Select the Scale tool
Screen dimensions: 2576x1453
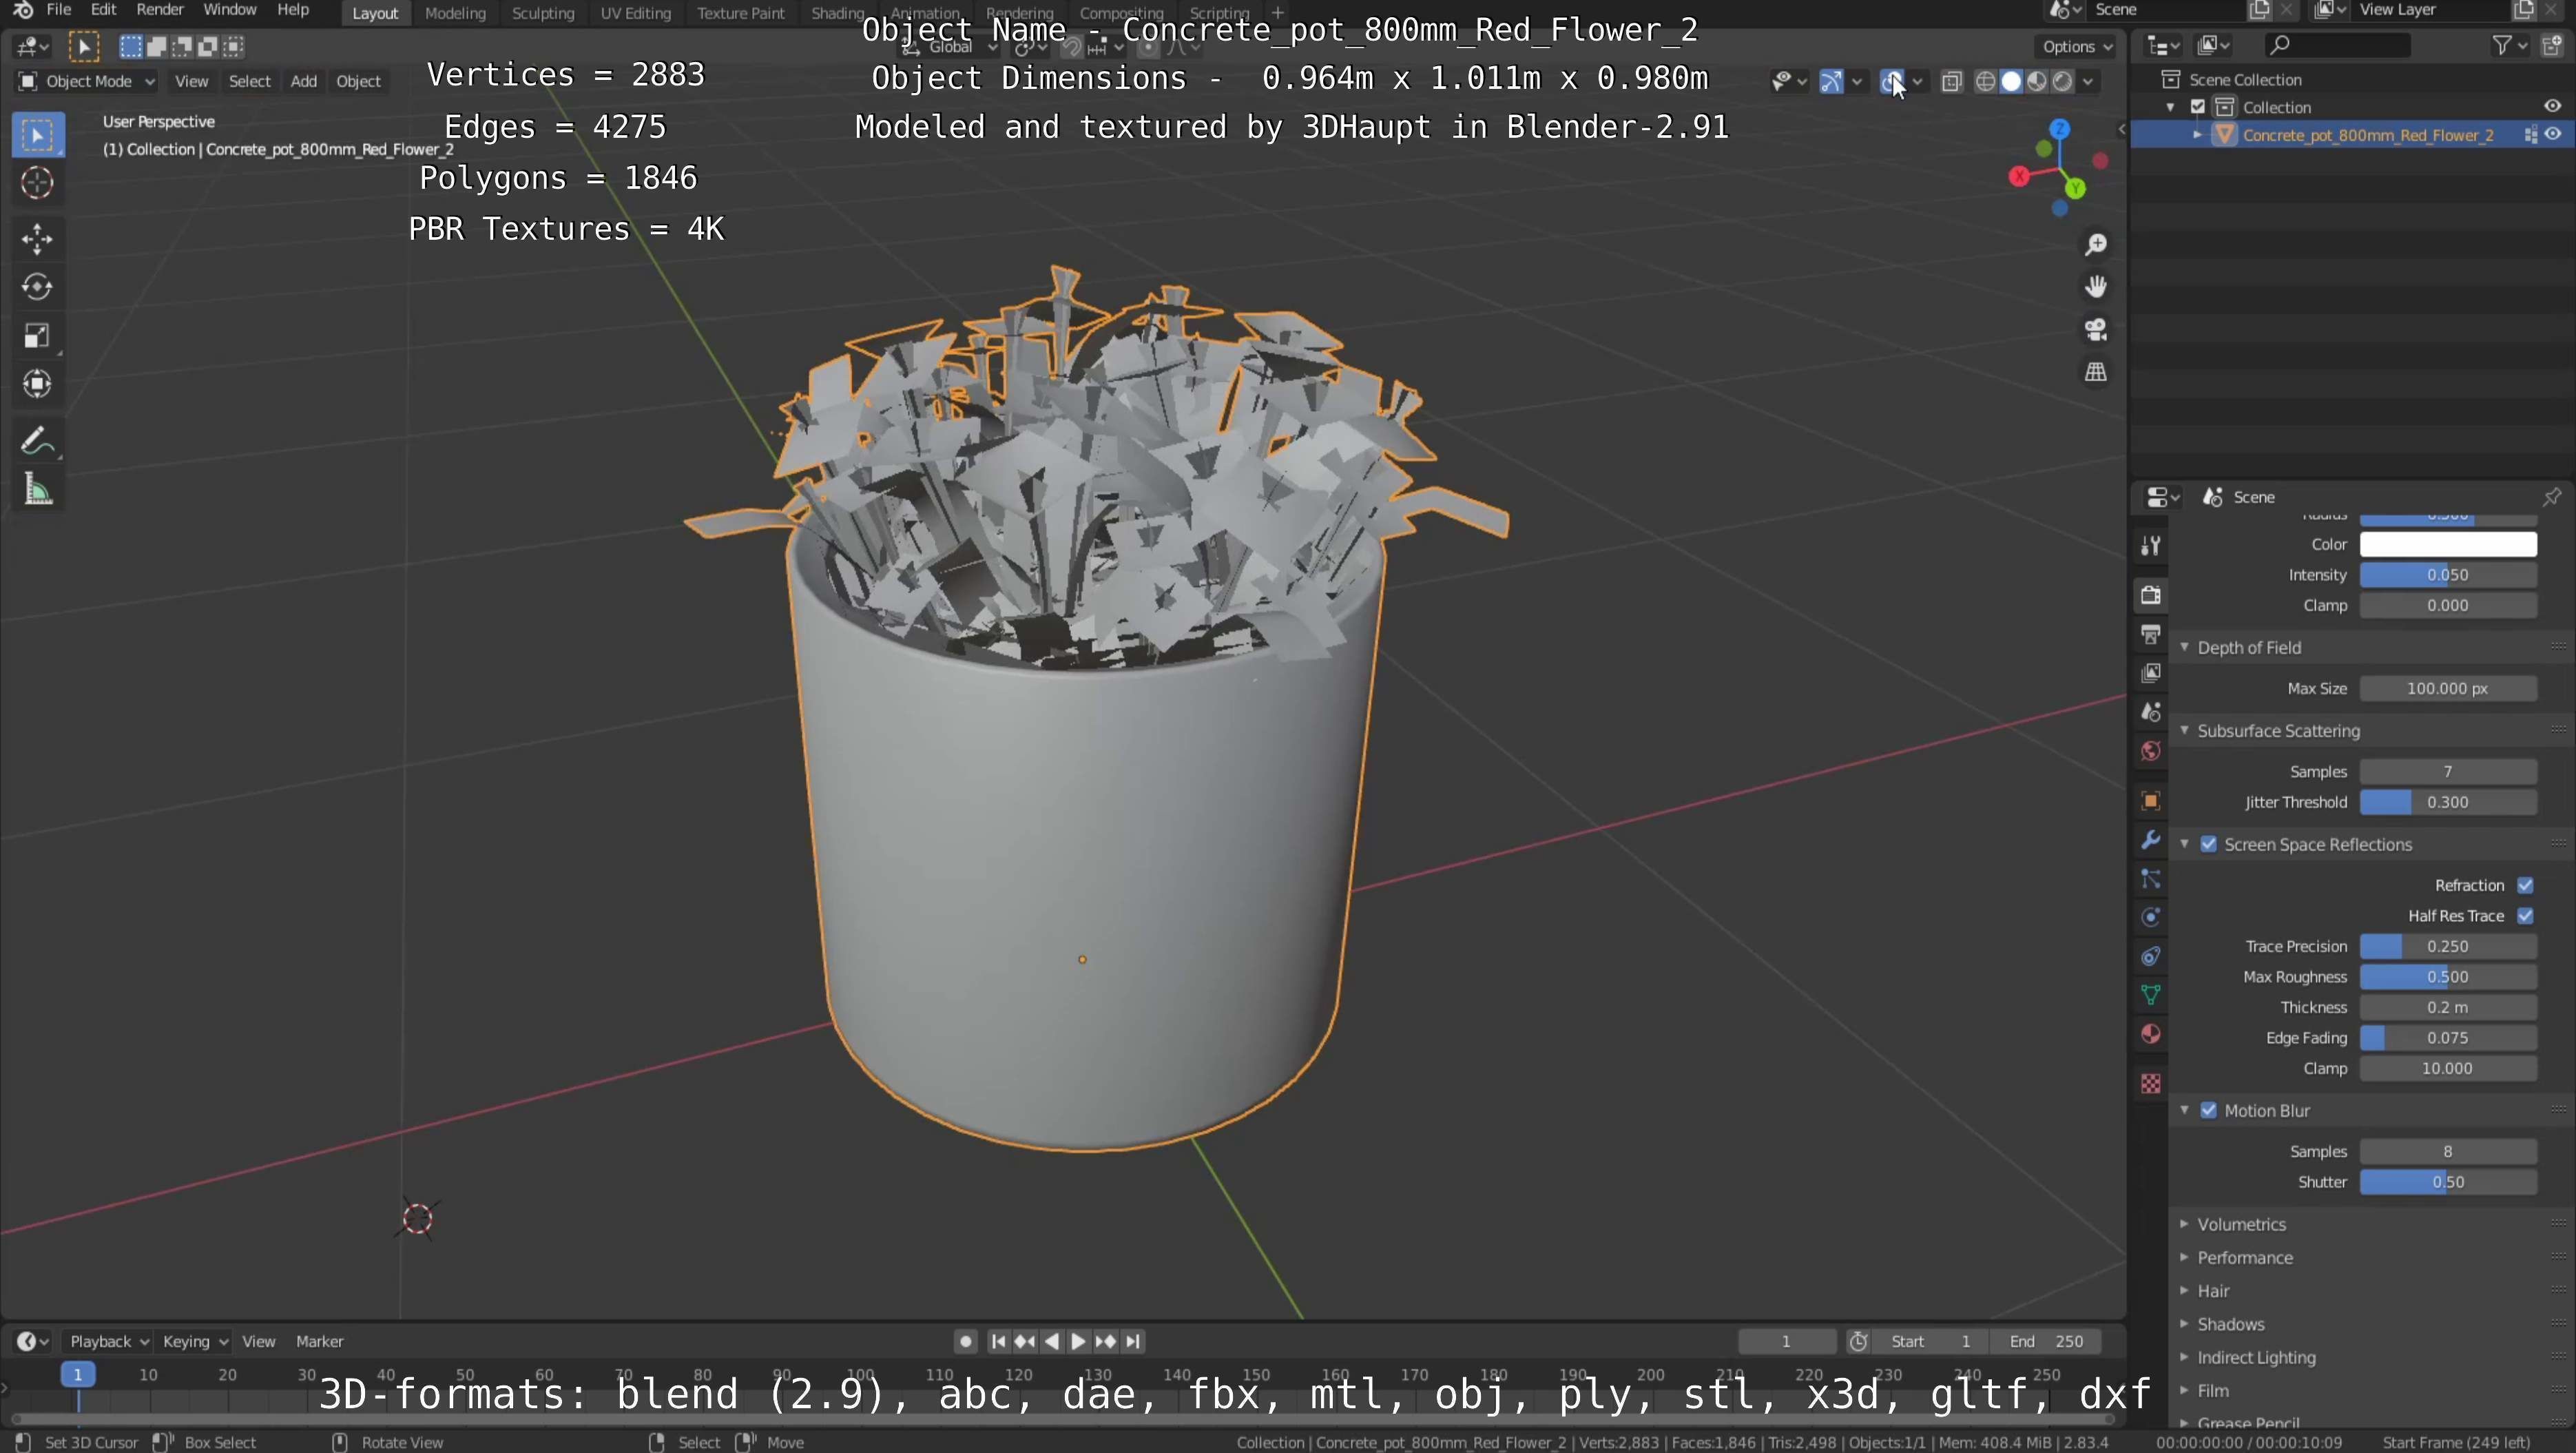click(x=38, y=335)
